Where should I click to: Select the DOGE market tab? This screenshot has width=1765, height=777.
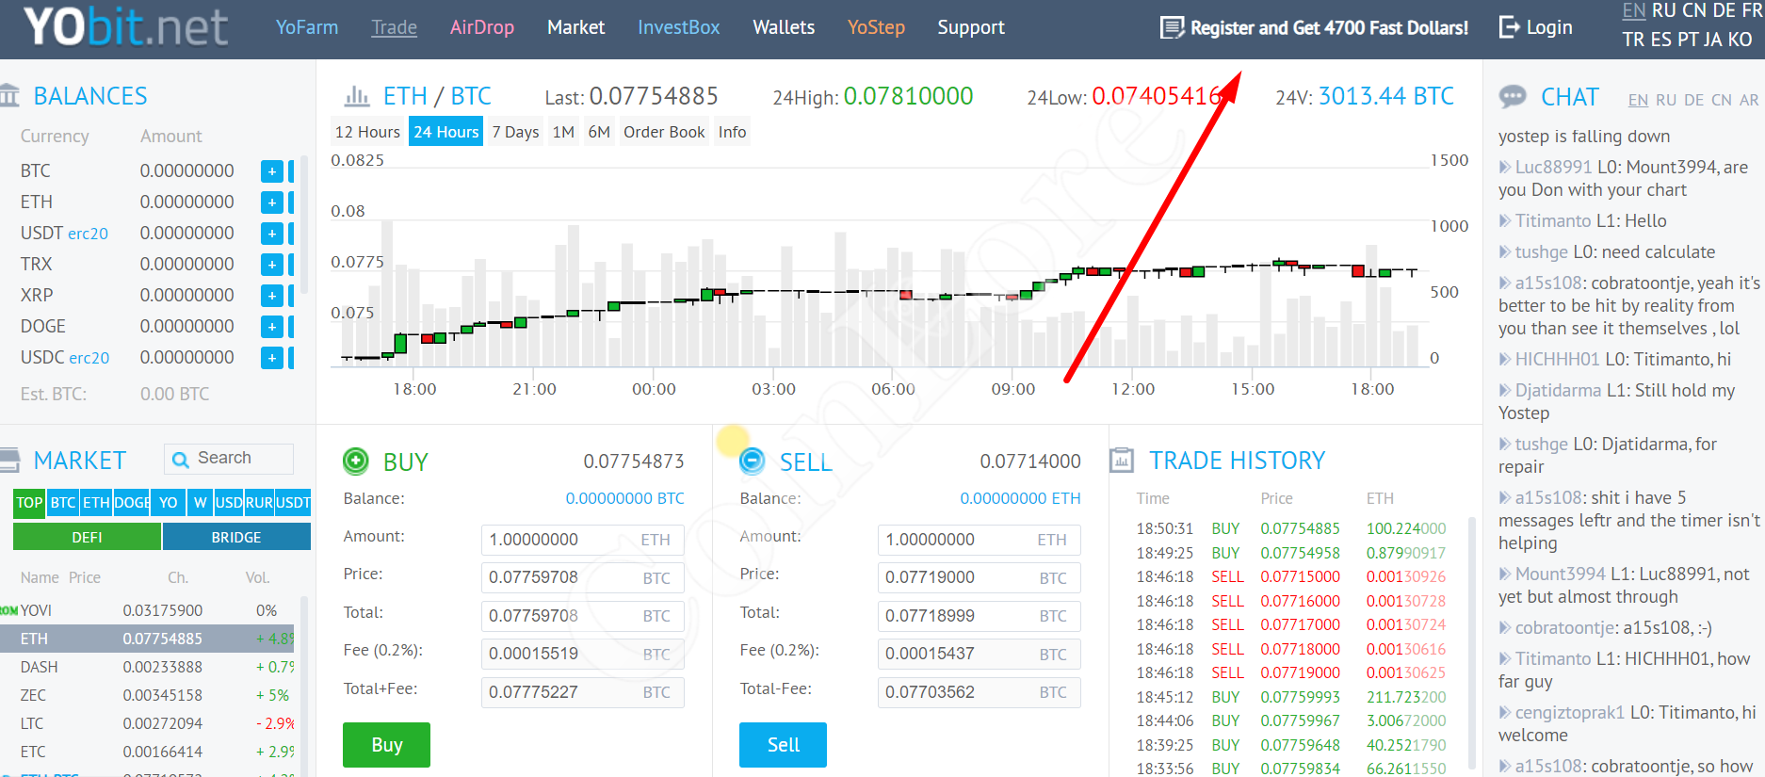[132, 503]
